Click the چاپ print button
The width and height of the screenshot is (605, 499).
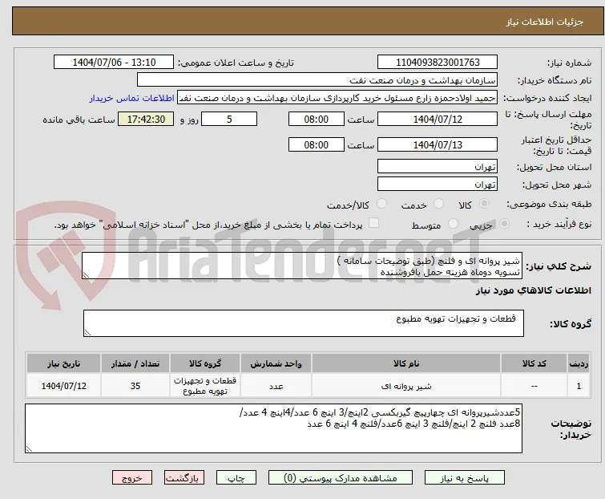(x=236, y=478)
